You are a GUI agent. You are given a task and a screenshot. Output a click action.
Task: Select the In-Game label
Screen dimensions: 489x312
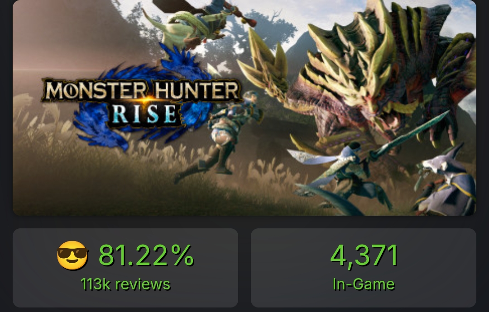point(364,284)
